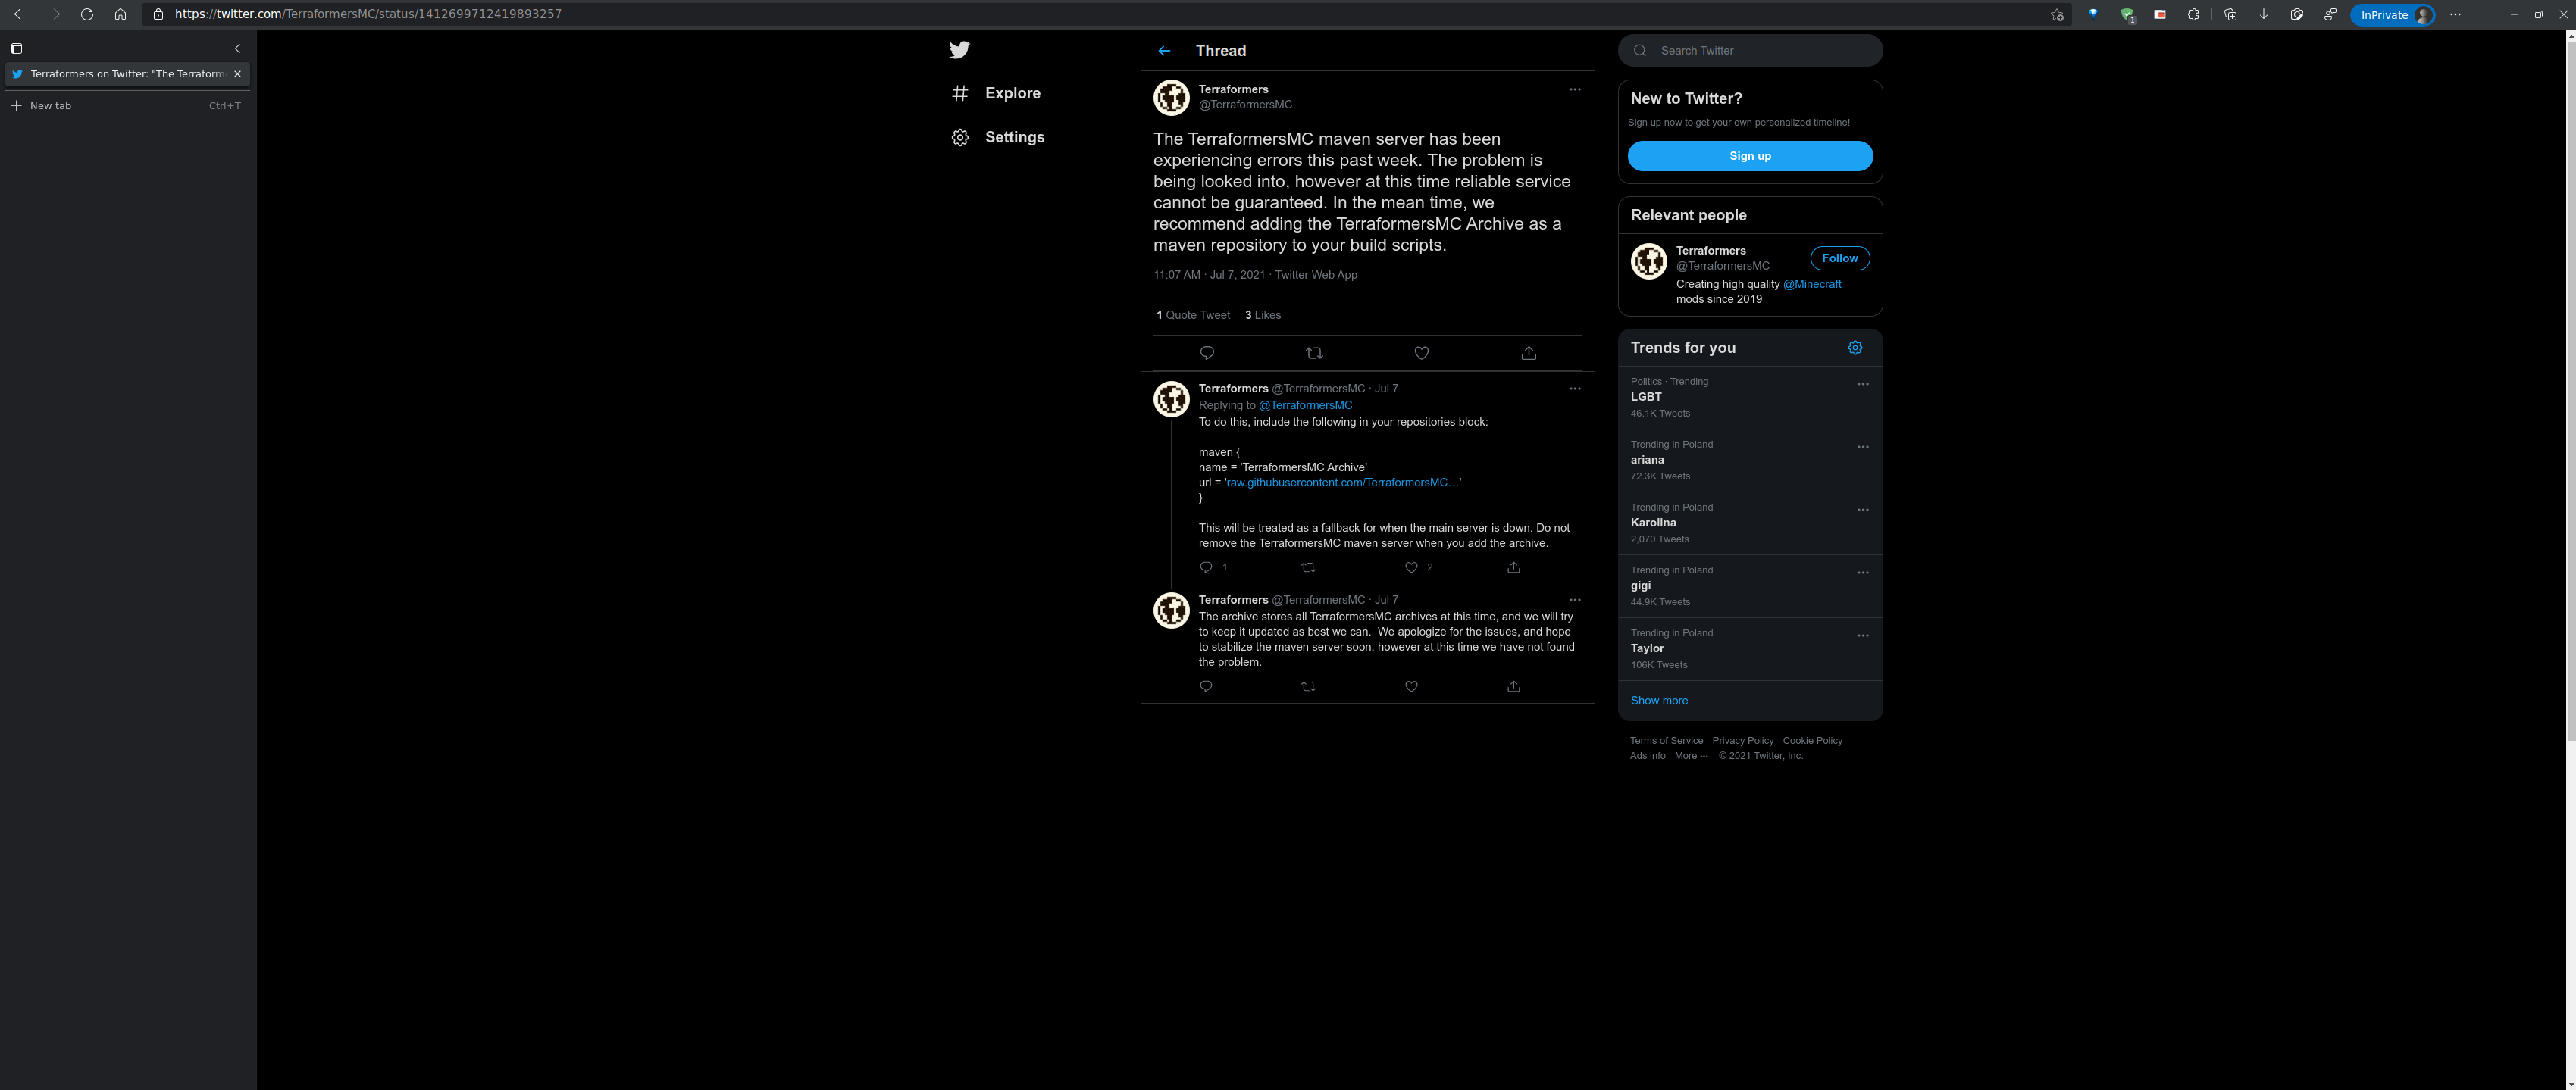Open the reply box for the main tweet
The width and height of the screenshot is (2576, 1090).
pyautogui.click(x=1207, y=353)
